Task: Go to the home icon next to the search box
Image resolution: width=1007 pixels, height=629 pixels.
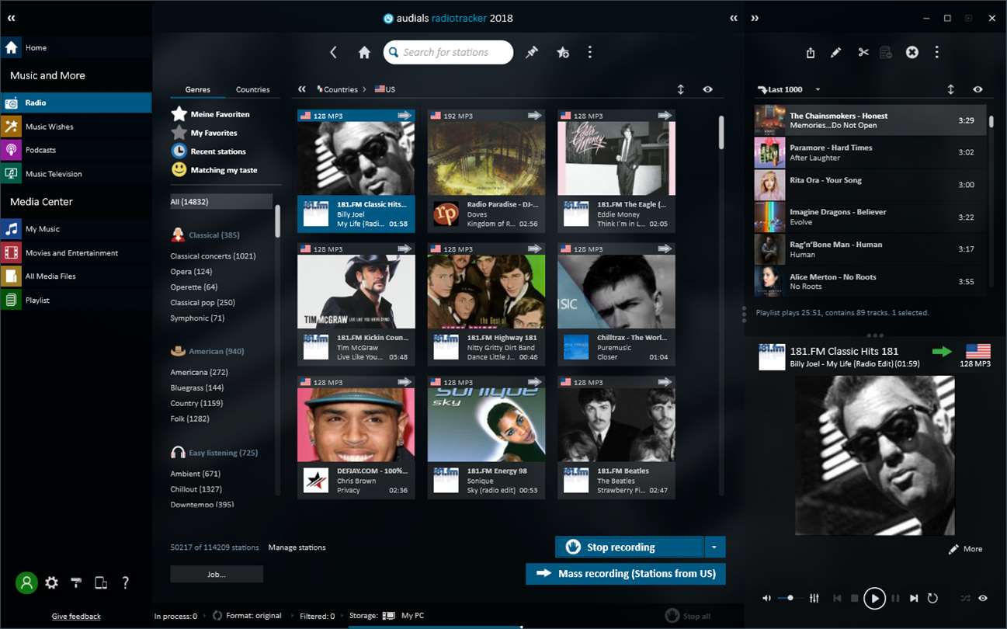Action: pos(364,52)
